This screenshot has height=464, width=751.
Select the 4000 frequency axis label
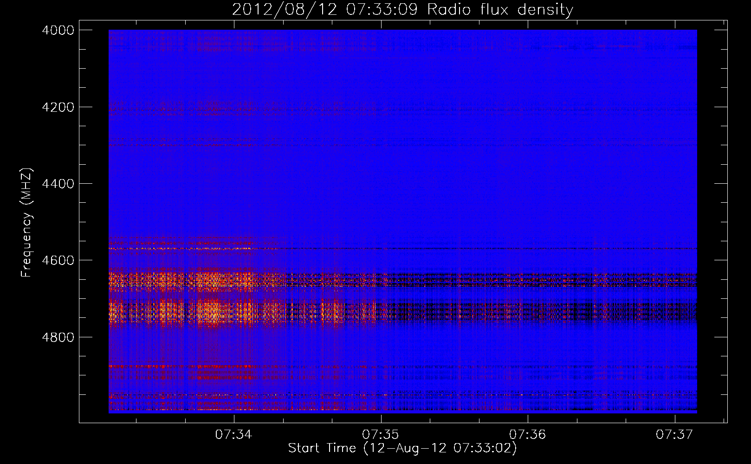pos(58,30)
